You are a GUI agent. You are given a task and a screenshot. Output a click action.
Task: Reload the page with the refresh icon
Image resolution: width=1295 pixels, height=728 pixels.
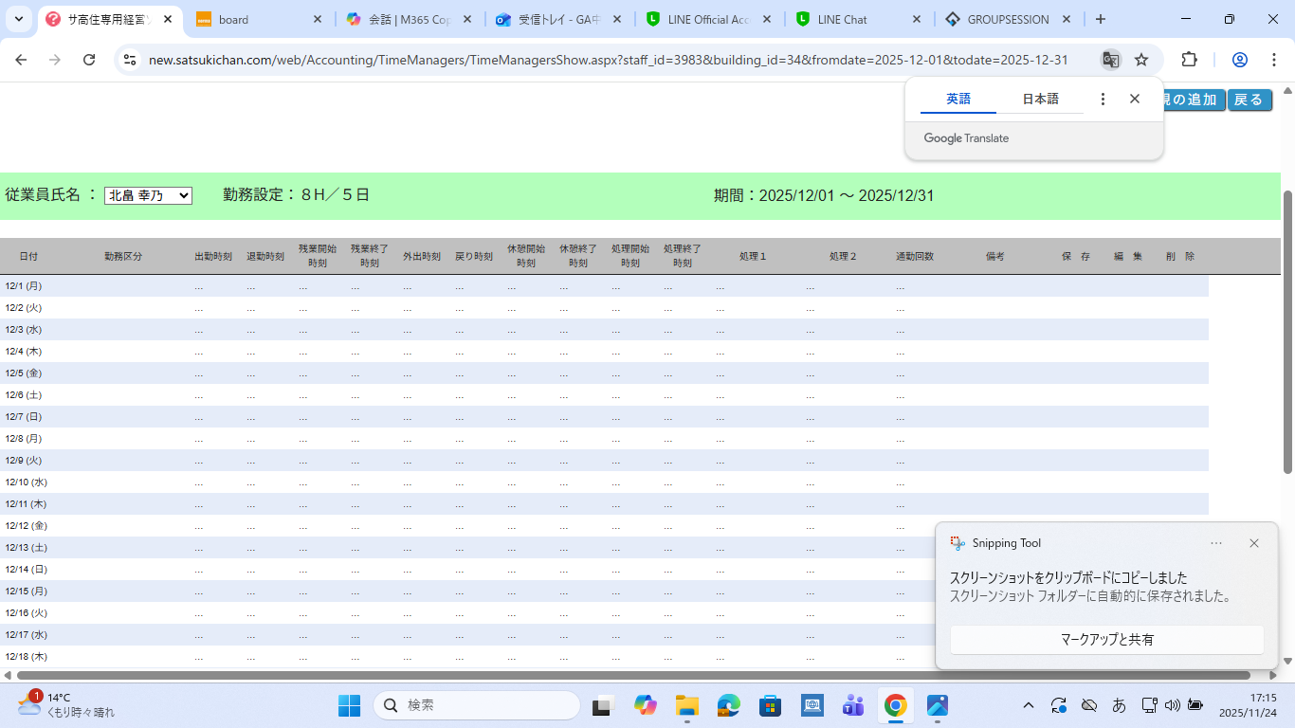(x=89, y=60)
